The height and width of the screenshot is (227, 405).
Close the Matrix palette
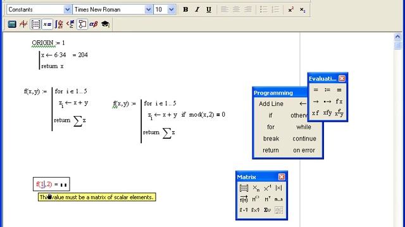click(x=282, y=177)
